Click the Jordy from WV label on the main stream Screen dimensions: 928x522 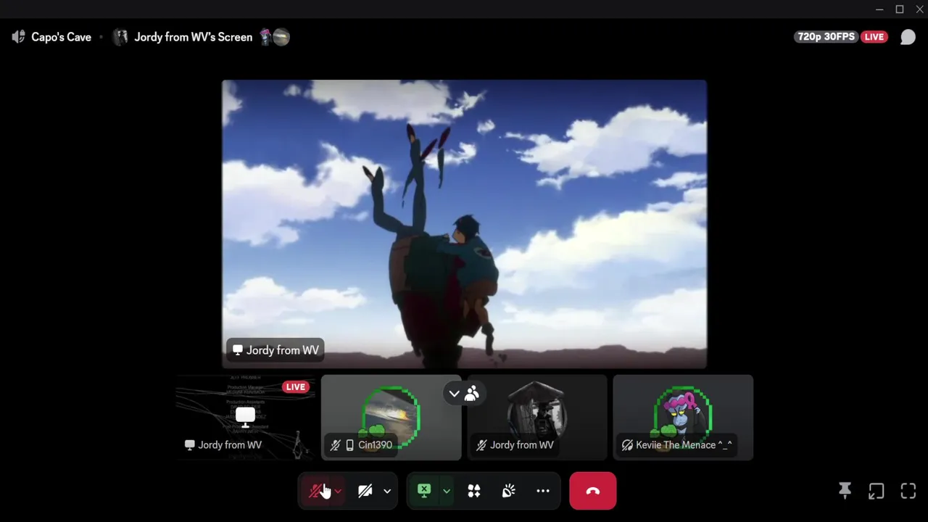tap(275, 350)
